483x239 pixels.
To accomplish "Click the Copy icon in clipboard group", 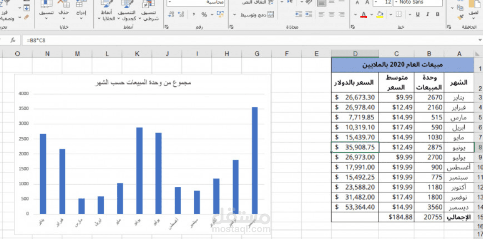I will coord(460,7).
